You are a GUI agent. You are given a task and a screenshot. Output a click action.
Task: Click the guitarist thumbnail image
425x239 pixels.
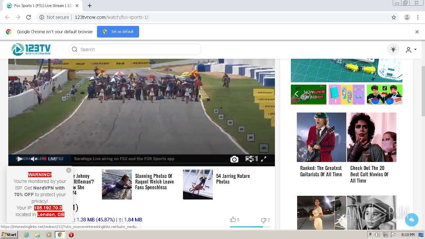click(x=321, y=137)
